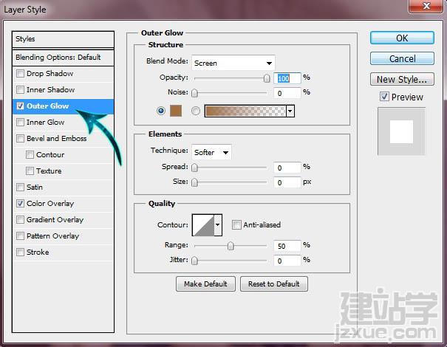Uncheck the Color Overlay checkbox
Viewport: 447px width, 347px height.
(x=20, y=204)
